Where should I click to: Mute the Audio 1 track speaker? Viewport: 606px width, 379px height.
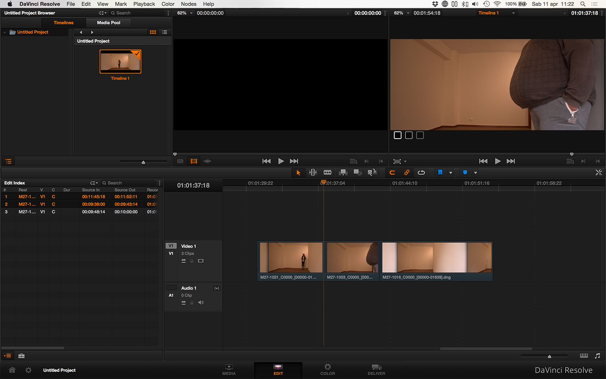coord(201,303)
